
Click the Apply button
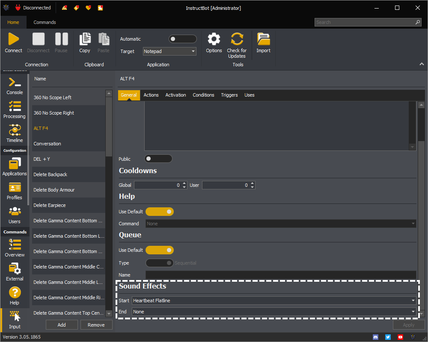tap(409, 325)
